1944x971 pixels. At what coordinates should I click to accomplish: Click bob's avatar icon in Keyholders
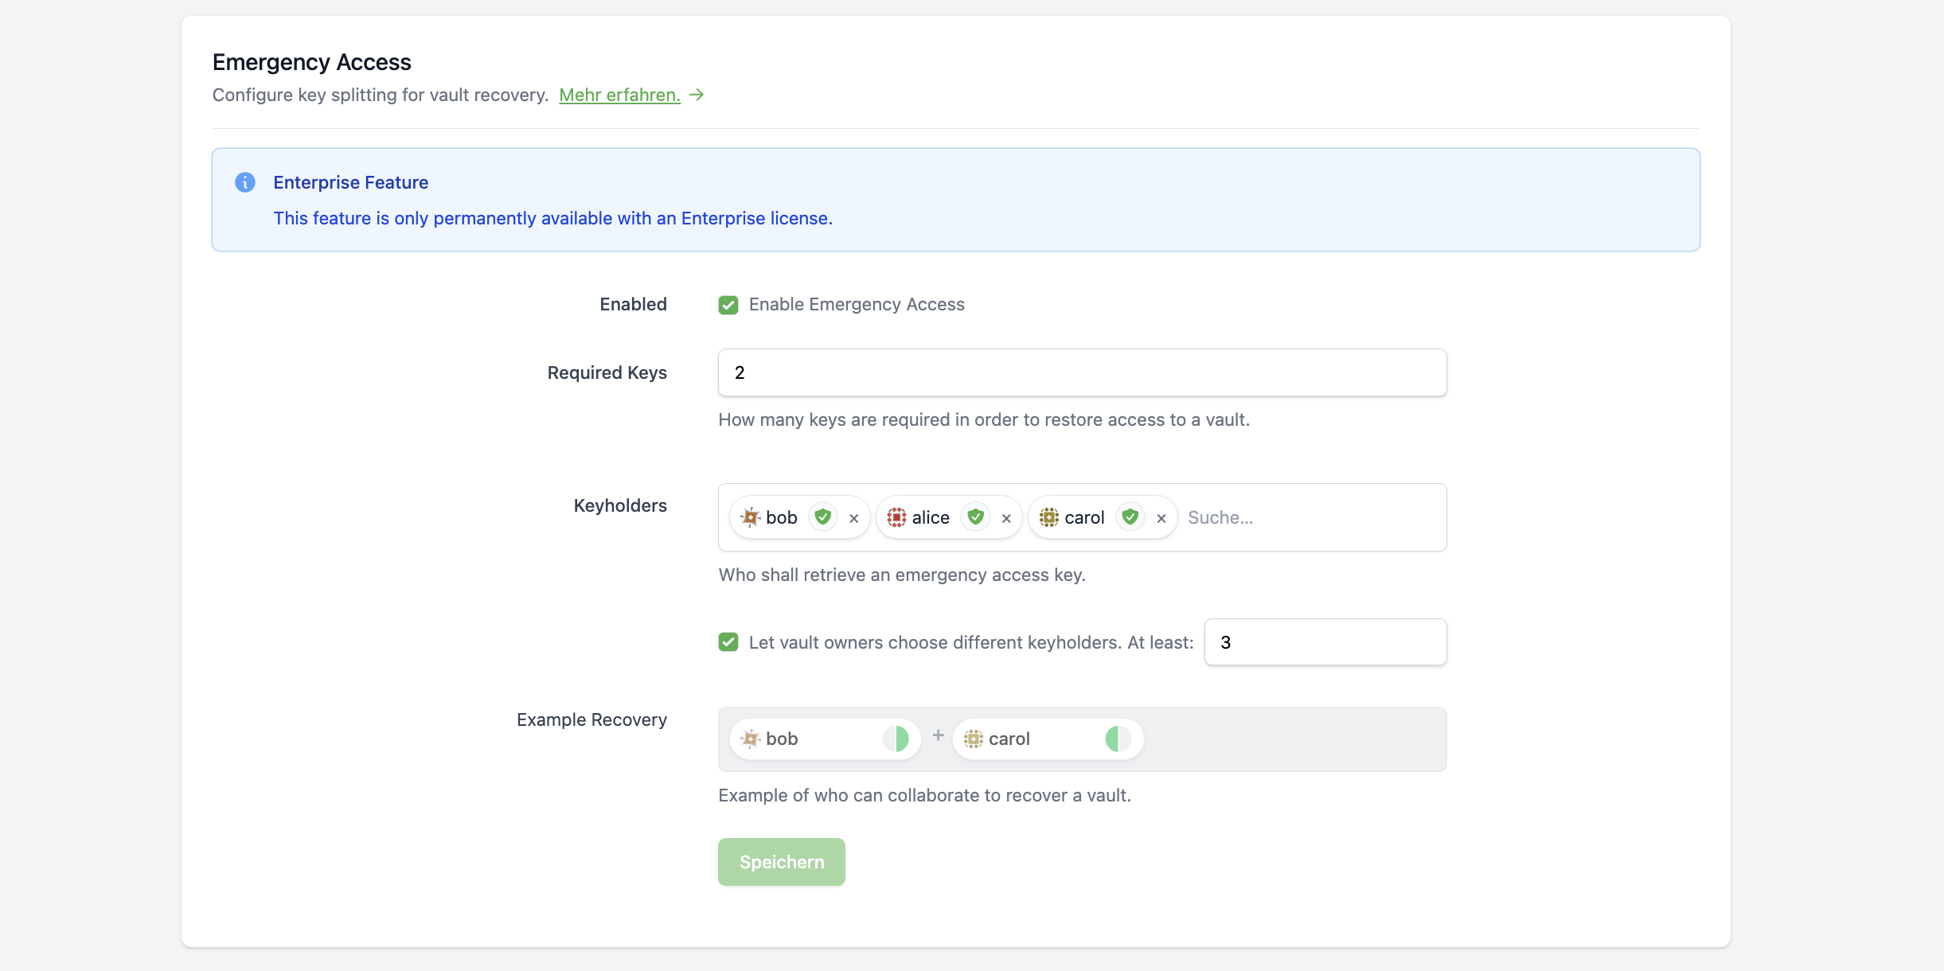tap(750, 517)
